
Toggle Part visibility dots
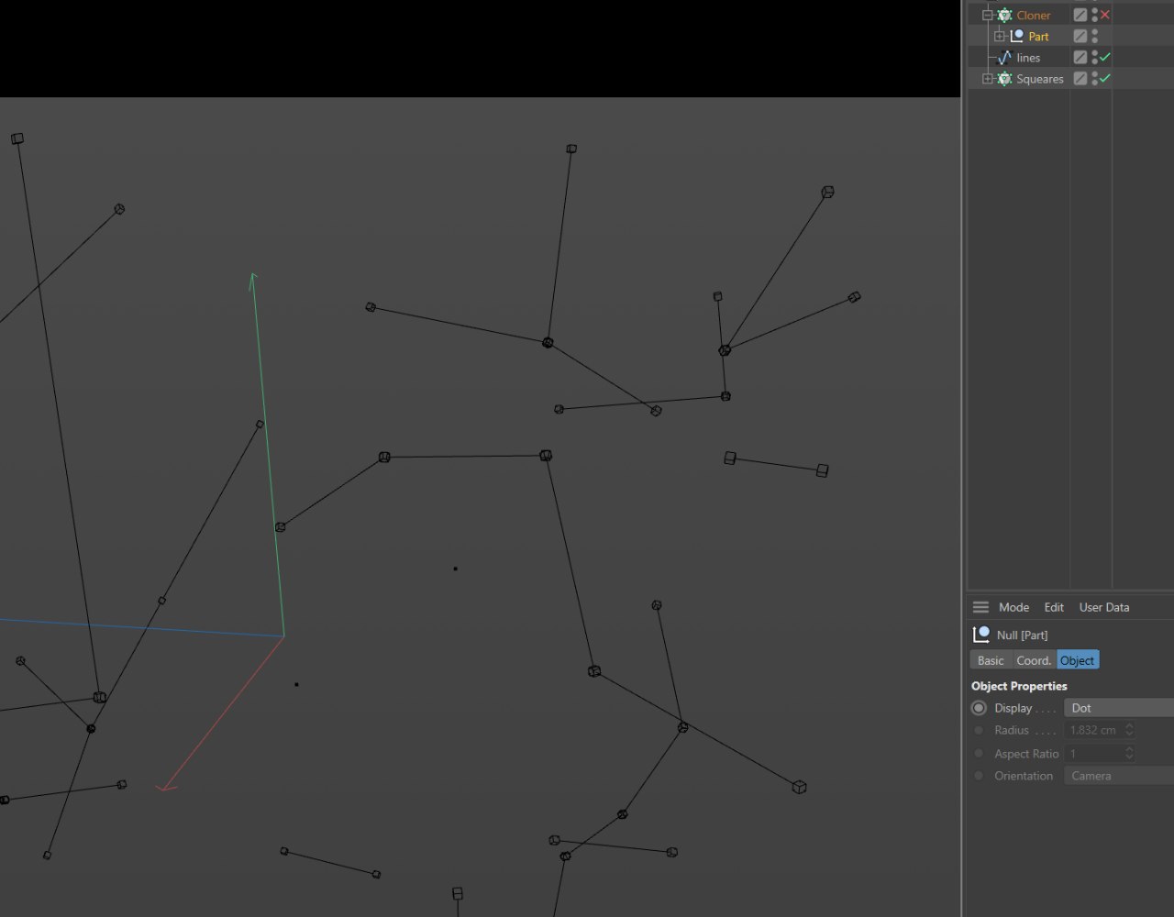(x=1094, y=36)
